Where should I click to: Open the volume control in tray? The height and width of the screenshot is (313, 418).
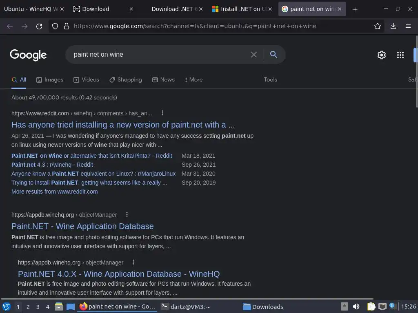coord(356,306)
